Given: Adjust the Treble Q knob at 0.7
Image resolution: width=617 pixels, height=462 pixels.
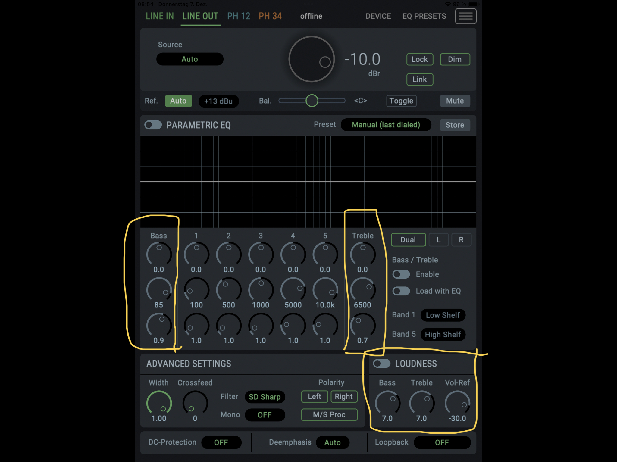Looking at the screenshot, I should [x=363, y=325].
